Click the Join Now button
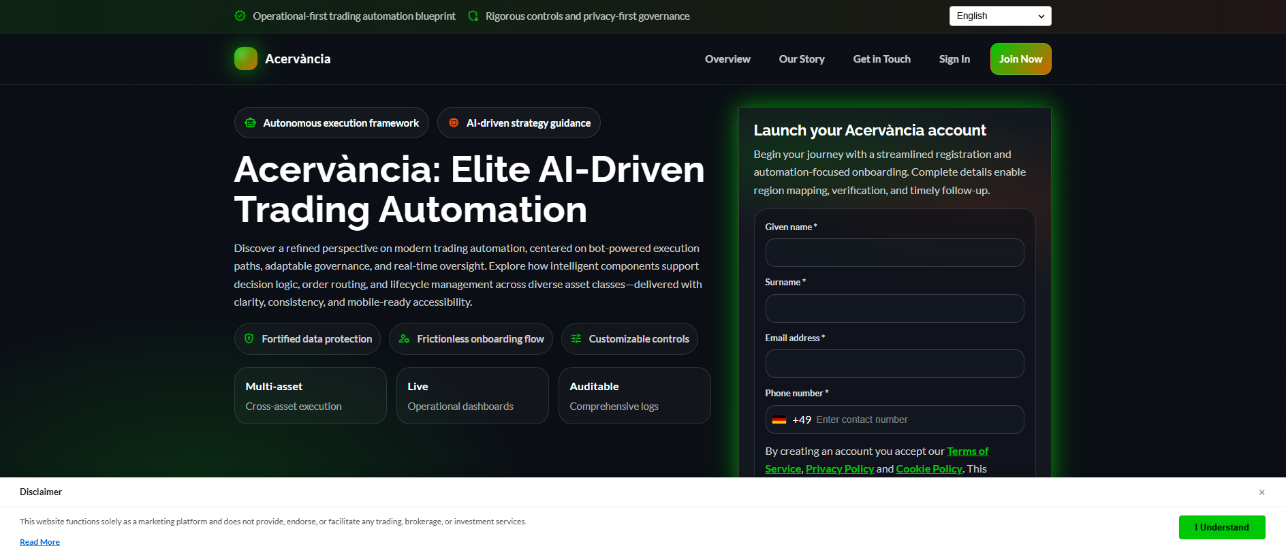Viewport: 1286px width, 557px height. (1020, 59)
